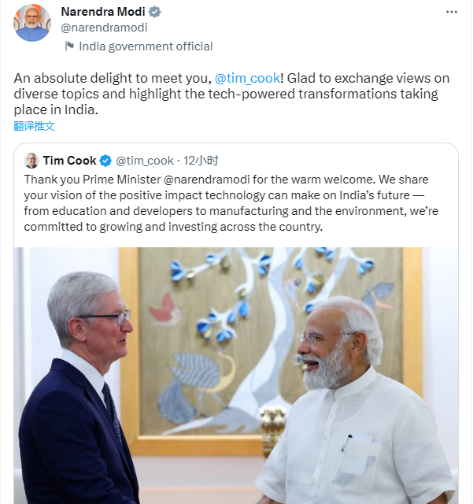Open the quoted tweet body text
Viewport: 473px width, 504px height.
coord(231,203)
